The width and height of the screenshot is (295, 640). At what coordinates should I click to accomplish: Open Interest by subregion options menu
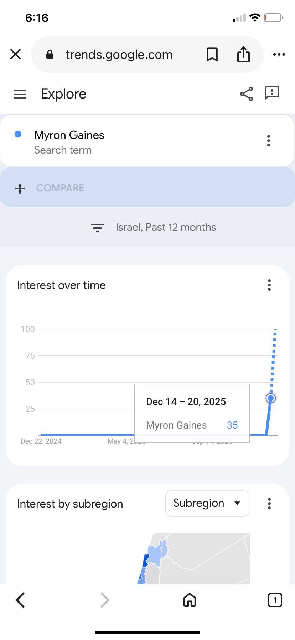click(269, 504)
